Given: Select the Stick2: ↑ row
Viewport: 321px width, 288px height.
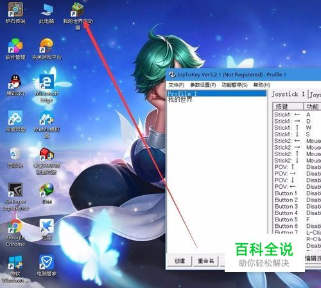Looking at the screenshot, I should [297, 154].
